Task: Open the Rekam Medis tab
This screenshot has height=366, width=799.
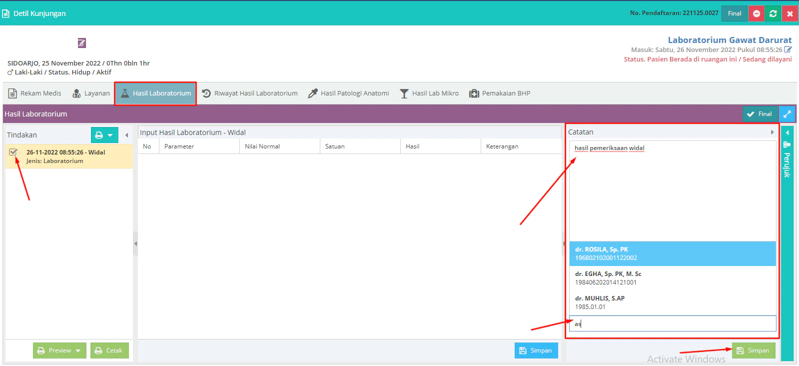Action: pyautogui.click(x=34, y=93)
